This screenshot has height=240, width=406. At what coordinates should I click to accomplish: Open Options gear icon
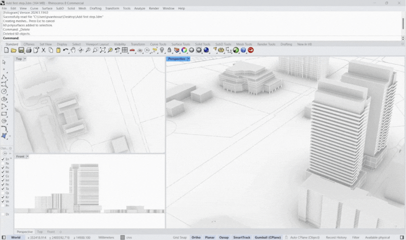pyautogui.click(x=221, y=50)
